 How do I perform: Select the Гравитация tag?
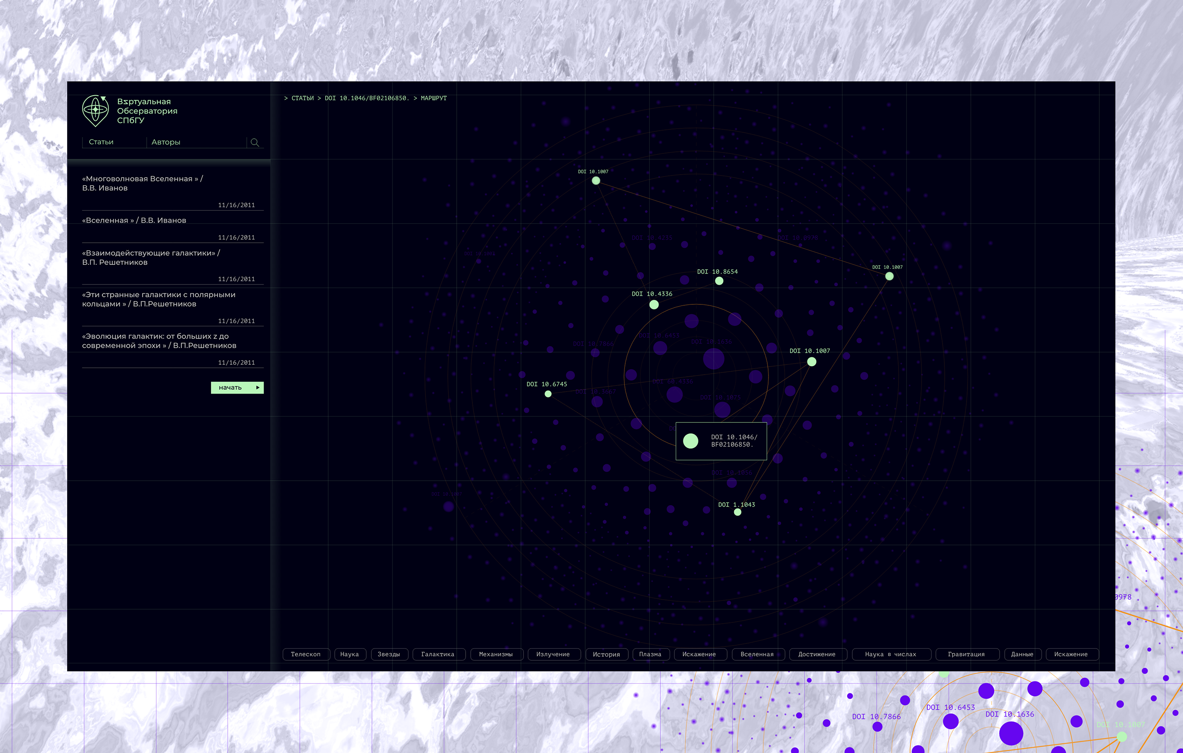966,654
